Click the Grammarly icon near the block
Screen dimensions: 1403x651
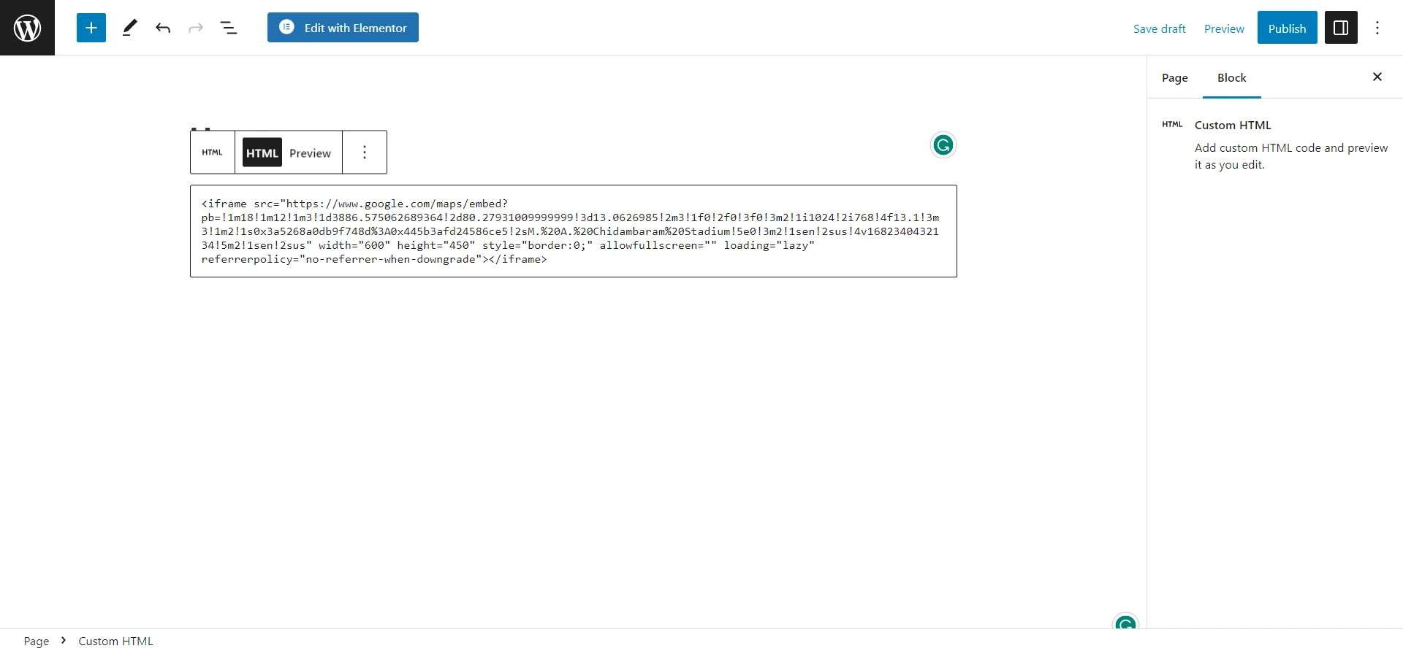coord(943,145)
